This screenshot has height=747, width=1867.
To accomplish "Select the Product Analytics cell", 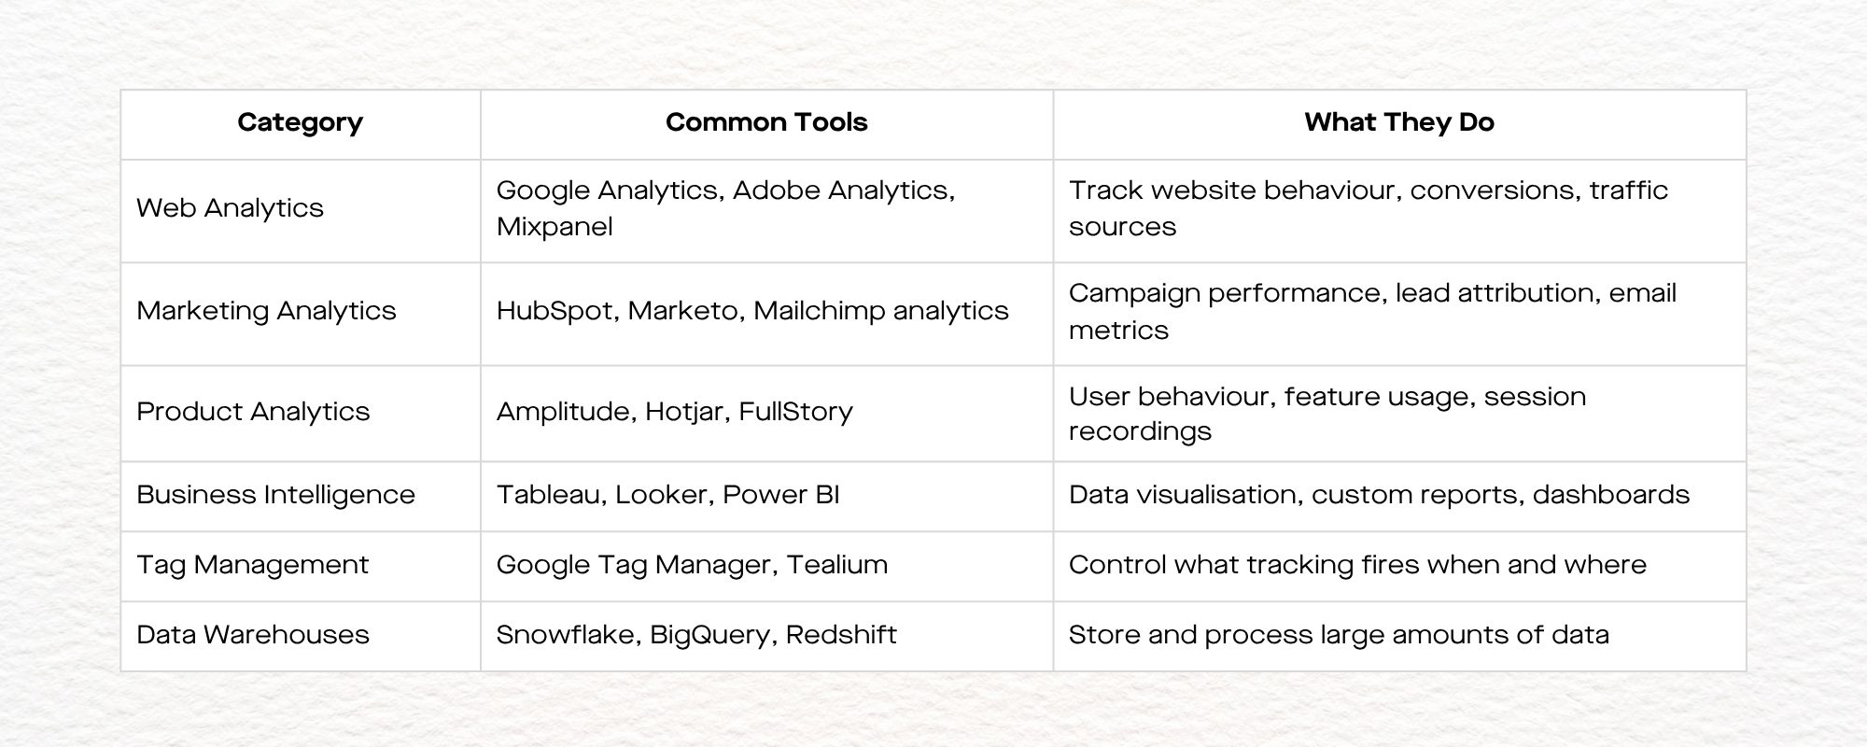I will pos(253,412).
